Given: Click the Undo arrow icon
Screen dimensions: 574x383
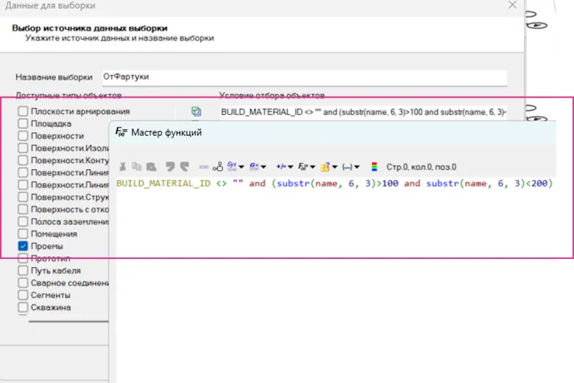Looking at the screenshot, I should [170, 167].
